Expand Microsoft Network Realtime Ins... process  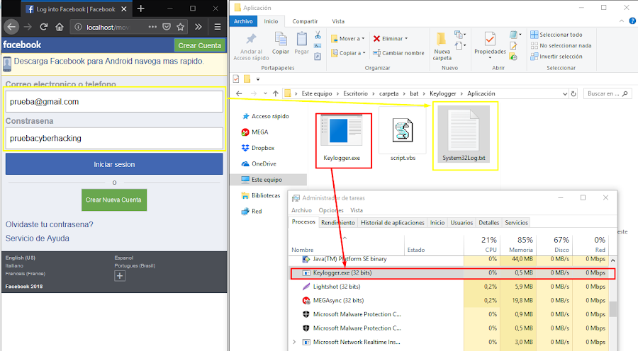(x=294, y=342)
